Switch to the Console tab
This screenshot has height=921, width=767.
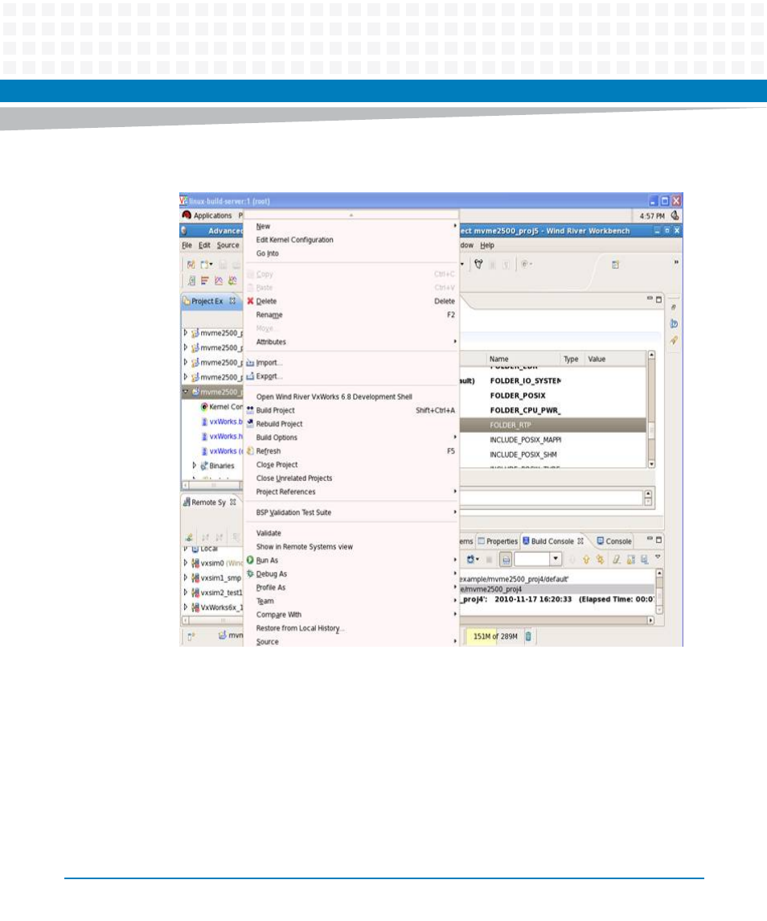click(x=613, y=541)
